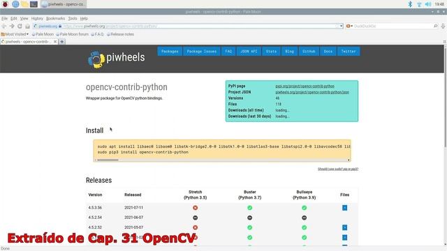Click the Bullseye success icon for 4.5.3.56
The width and height of the screenshot is (447, 251).
coord(305,208)
